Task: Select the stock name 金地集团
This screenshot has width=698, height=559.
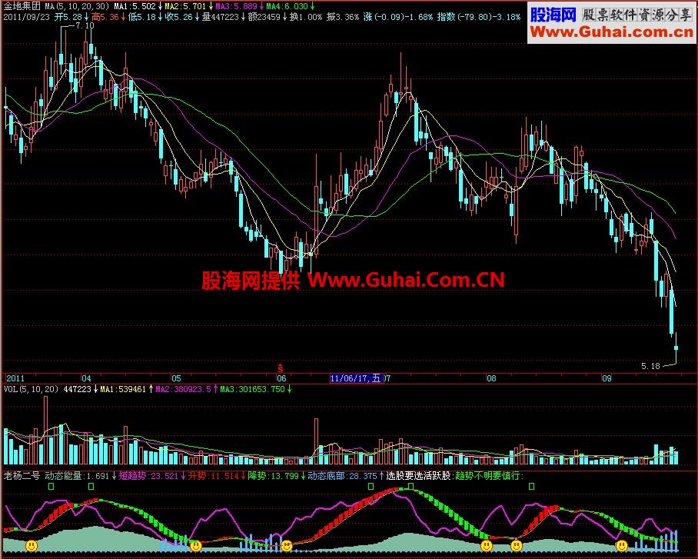Action: coord(22,6)
